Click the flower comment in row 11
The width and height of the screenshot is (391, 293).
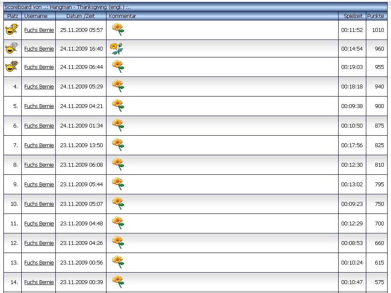pos(118,223)
